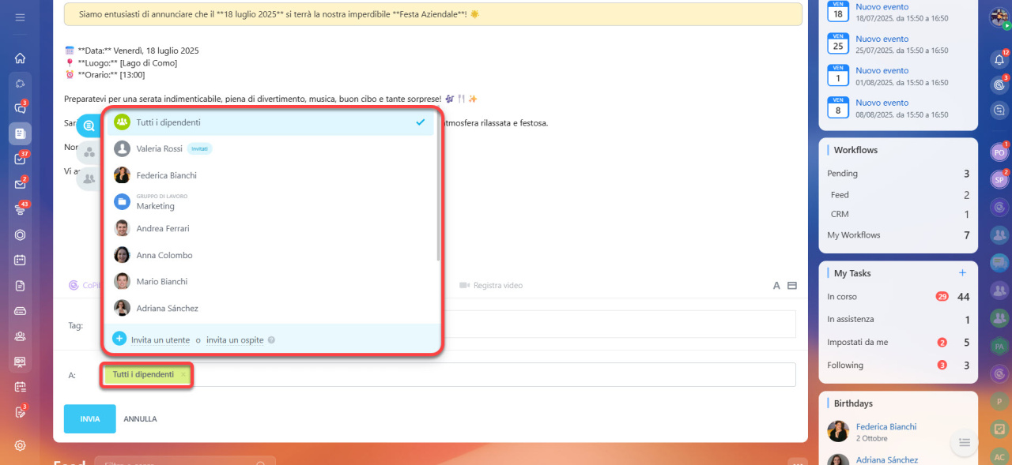Open My Workflows row
The image size is (1012, 465).
pos(898,235)
